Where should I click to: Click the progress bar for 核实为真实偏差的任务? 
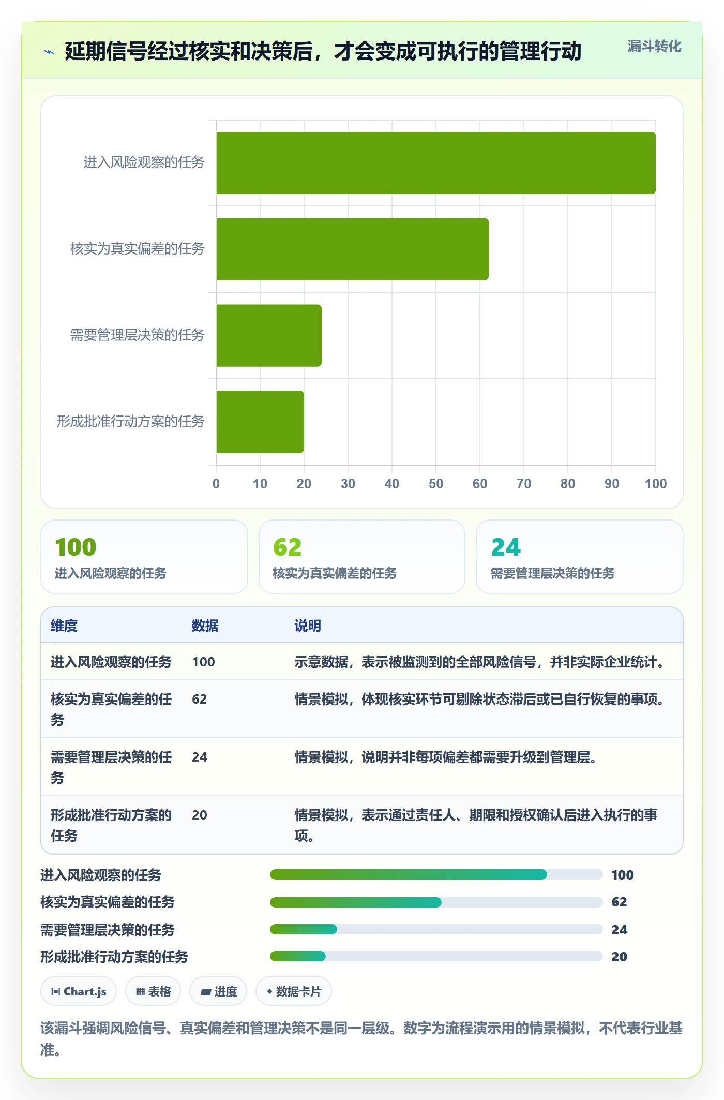(436, 902)
